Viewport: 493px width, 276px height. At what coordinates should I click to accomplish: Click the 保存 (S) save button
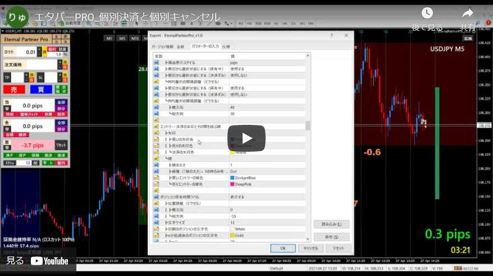coord(331,237)
